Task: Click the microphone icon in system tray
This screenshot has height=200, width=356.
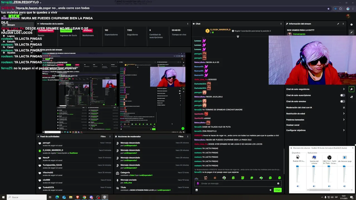Action: point(325,197)
